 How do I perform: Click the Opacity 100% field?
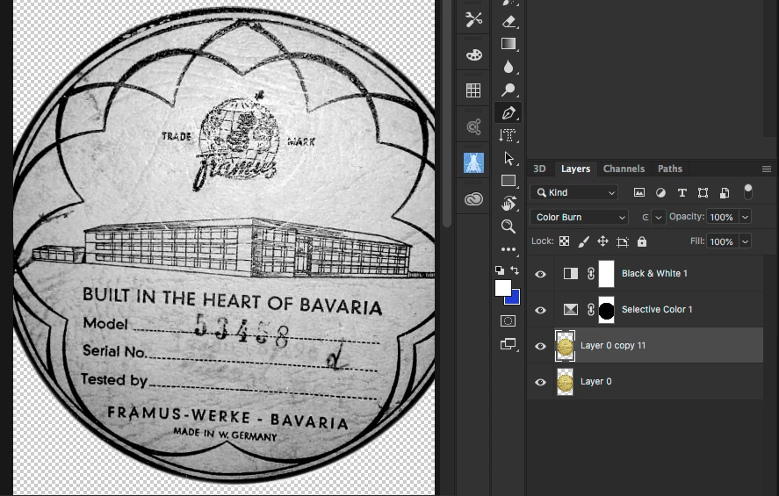point(723,217)
